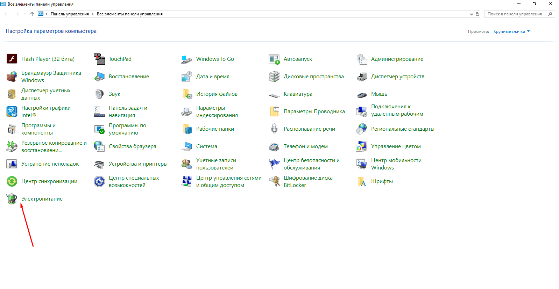559x289 pixels.
Task: Click the Звук speaker icon
Action: pyautogui.click(x=99, y=94)
